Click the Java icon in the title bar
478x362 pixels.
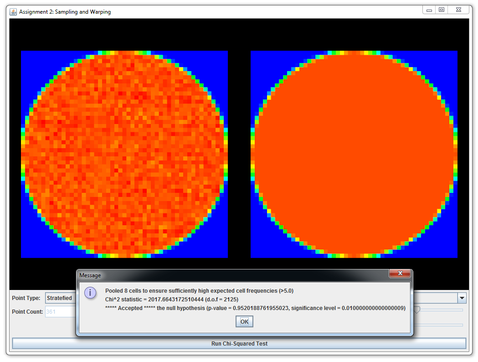[13, 11]
